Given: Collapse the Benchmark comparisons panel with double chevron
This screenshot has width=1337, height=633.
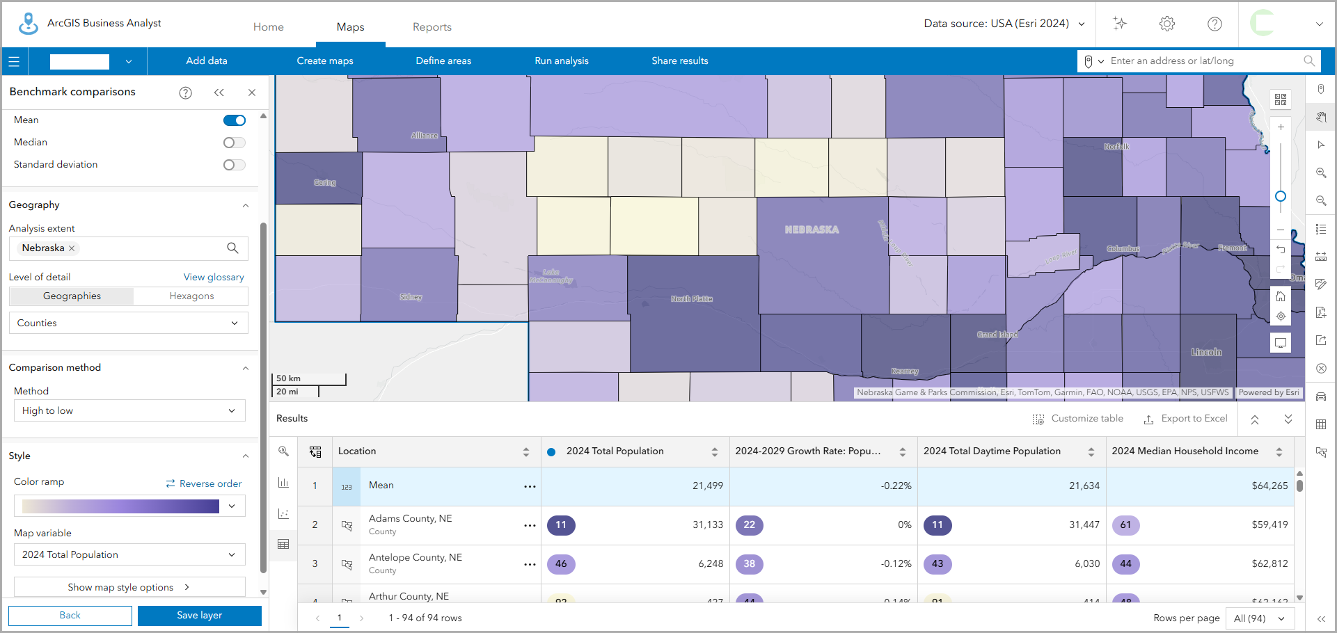Looking at the screenshot, I should [219, 93].
